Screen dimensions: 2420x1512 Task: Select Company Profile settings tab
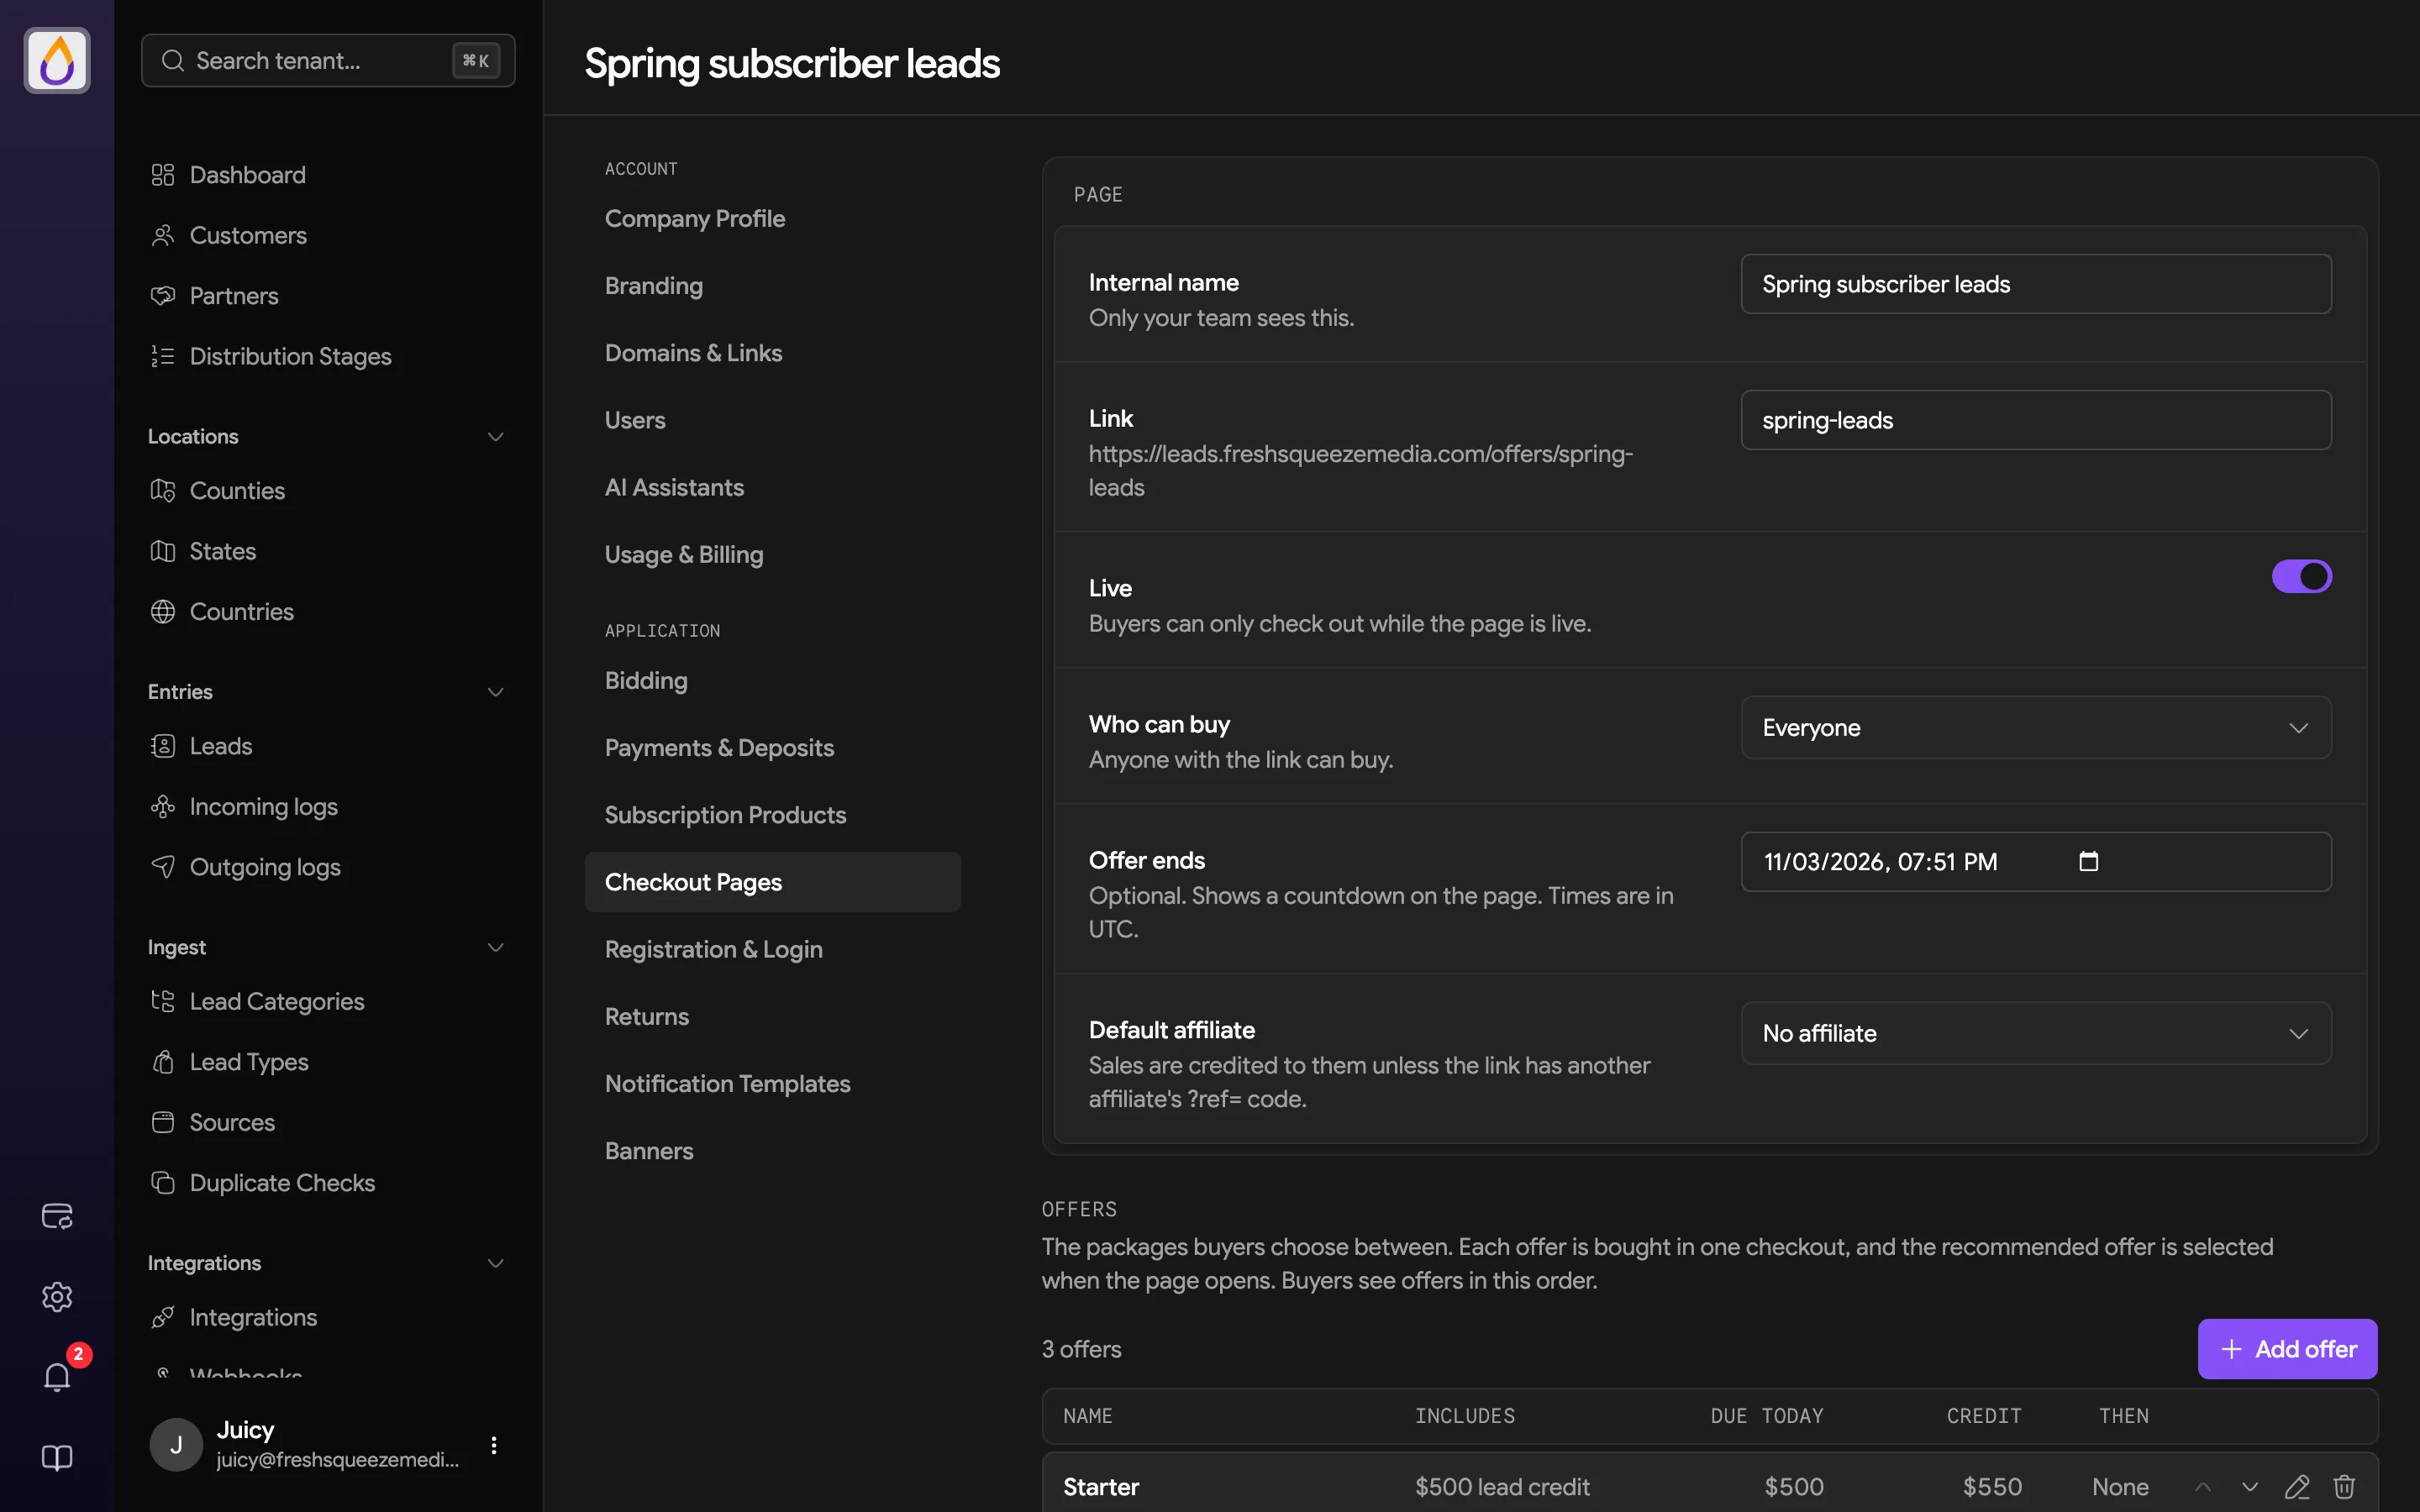(x=772, y=218)
